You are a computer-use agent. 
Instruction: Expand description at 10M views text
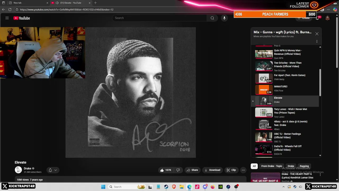30,180
